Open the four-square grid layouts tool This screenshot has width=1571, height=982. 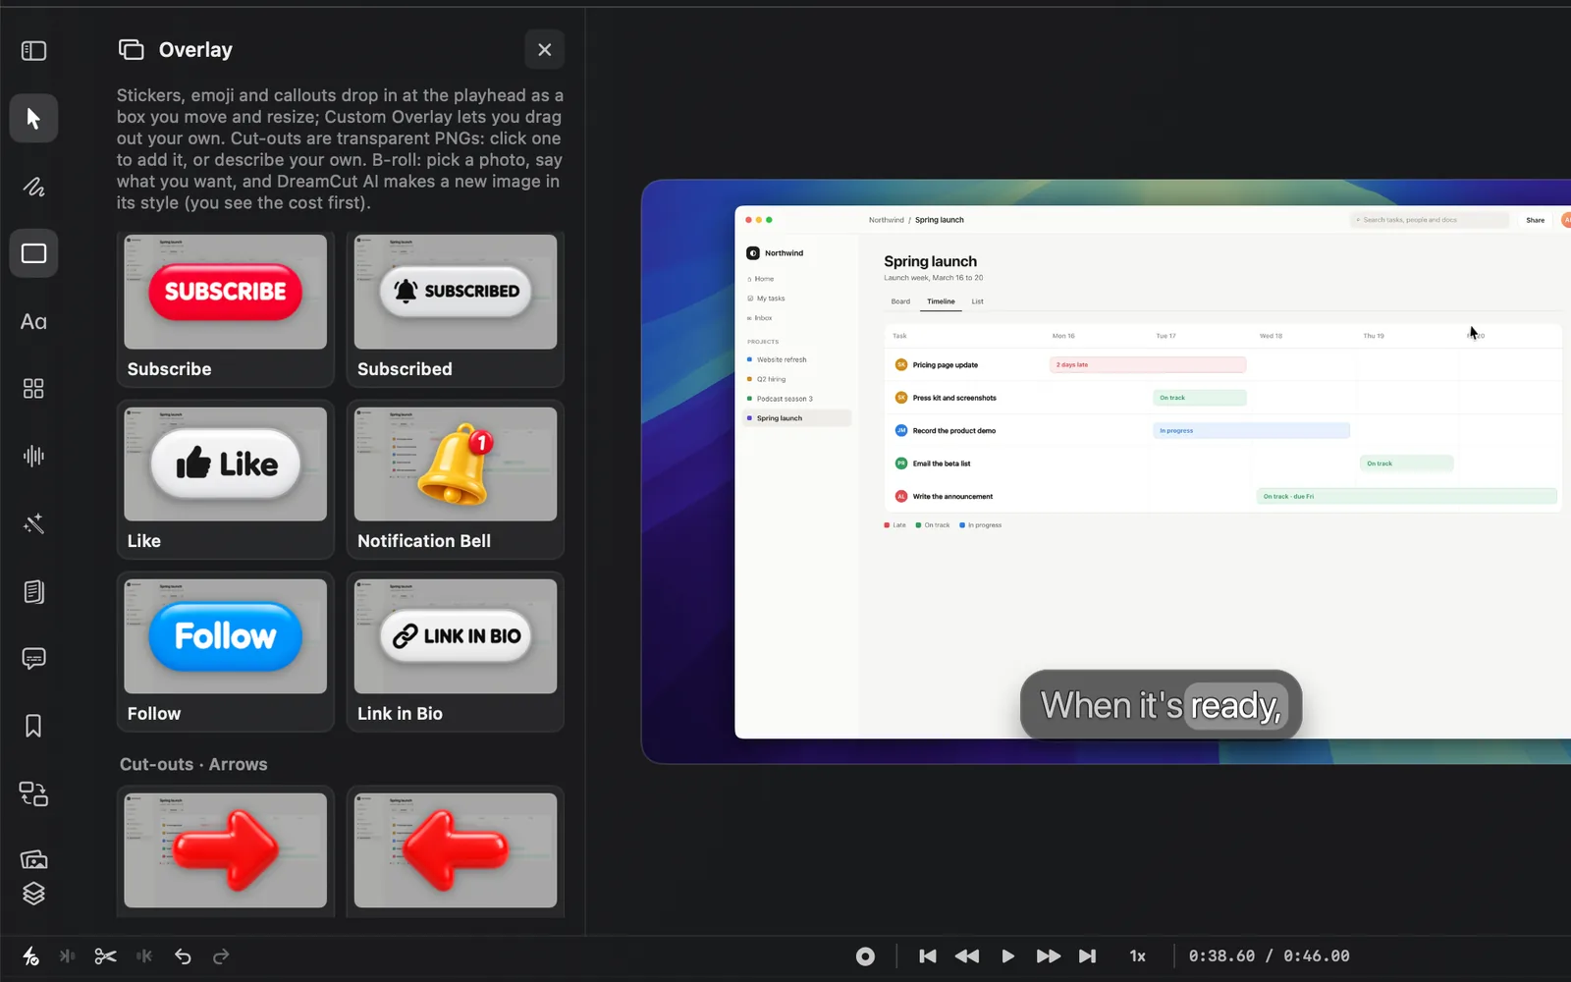click(x=33, y=389)
